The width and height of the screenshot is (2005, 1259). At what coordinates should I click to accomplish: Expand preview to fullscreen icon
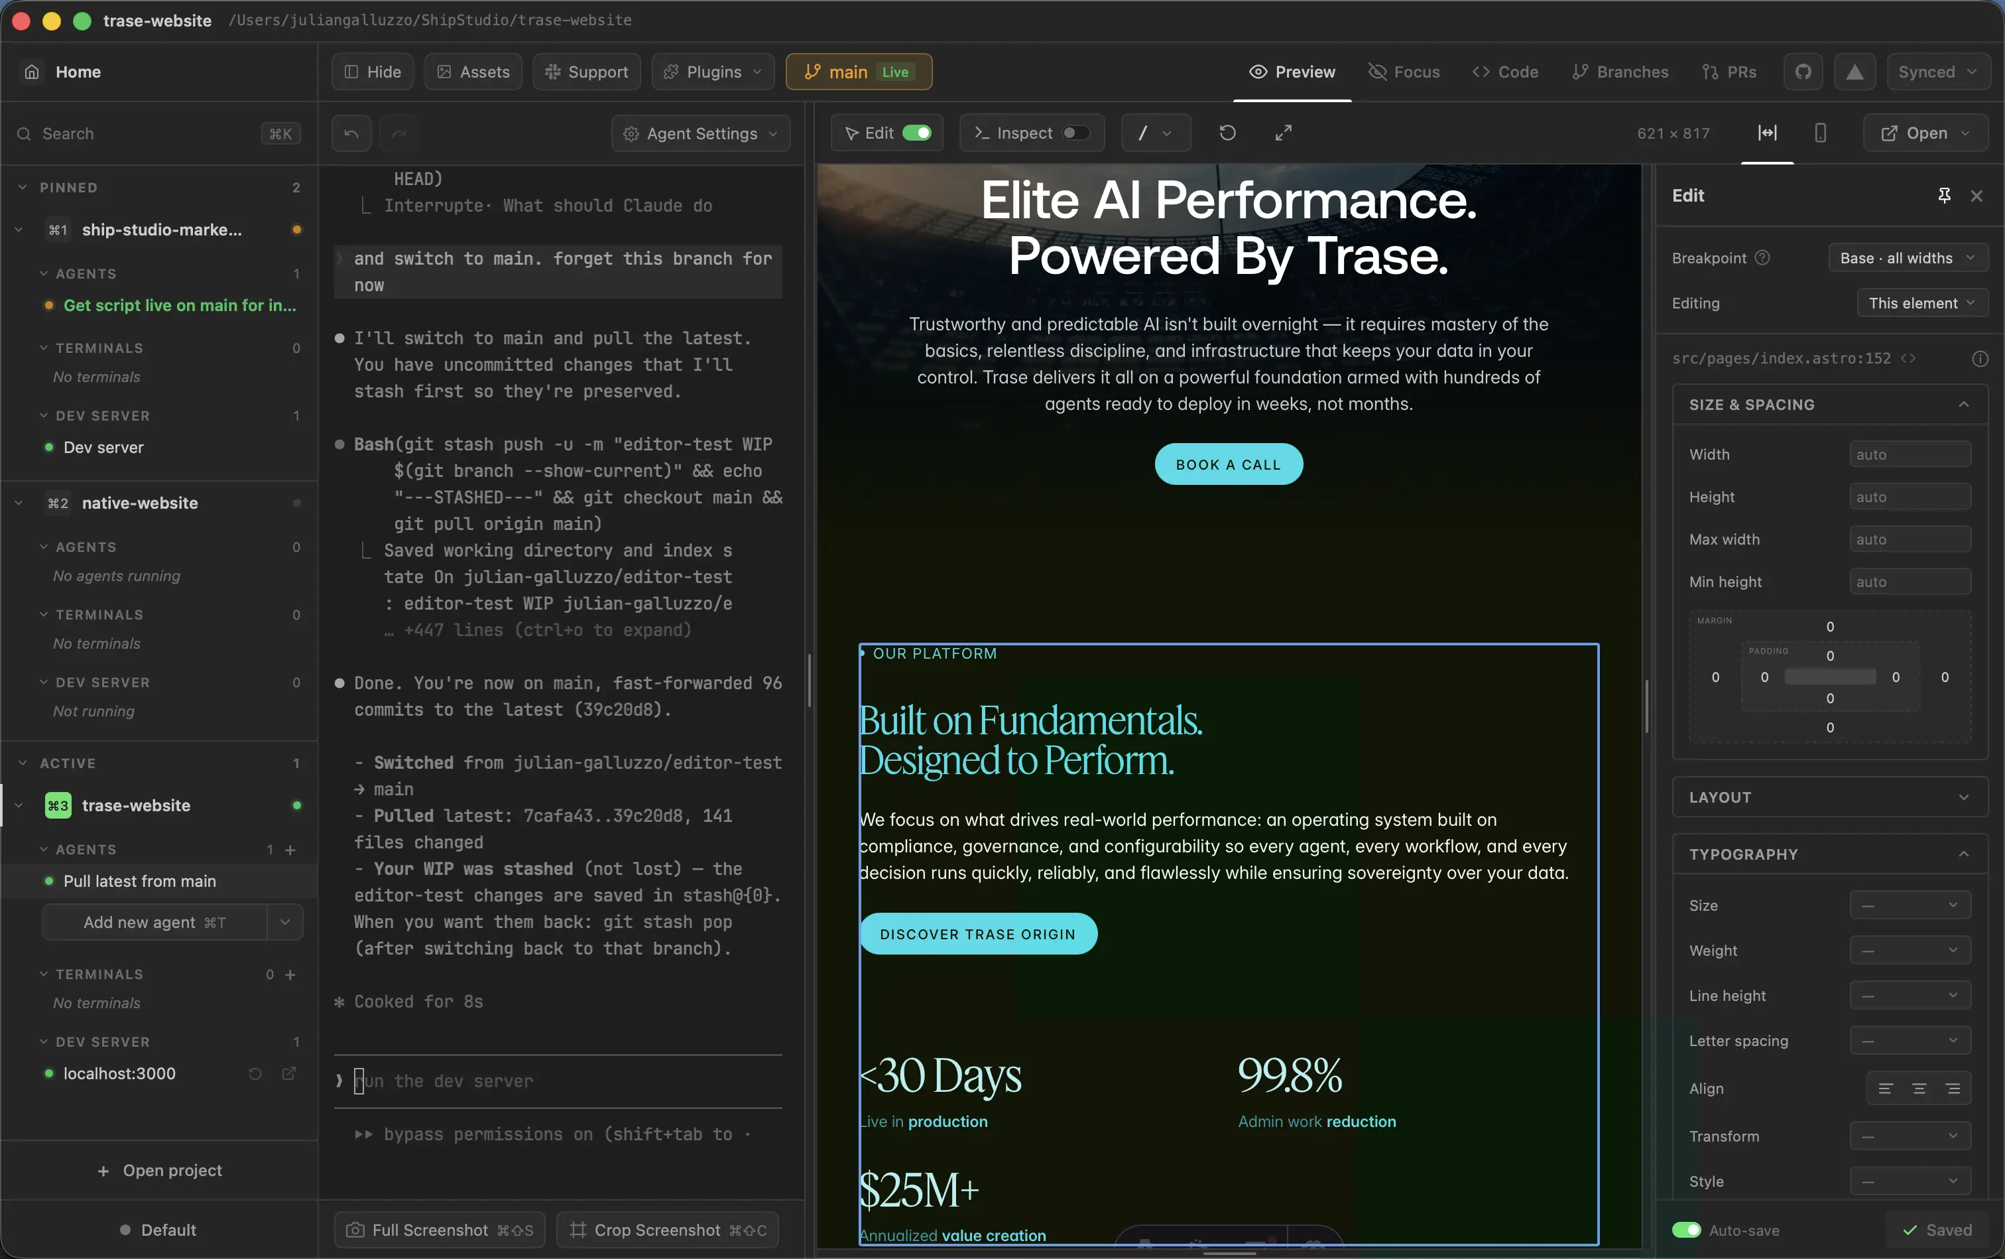click(x=1284, y=133)
